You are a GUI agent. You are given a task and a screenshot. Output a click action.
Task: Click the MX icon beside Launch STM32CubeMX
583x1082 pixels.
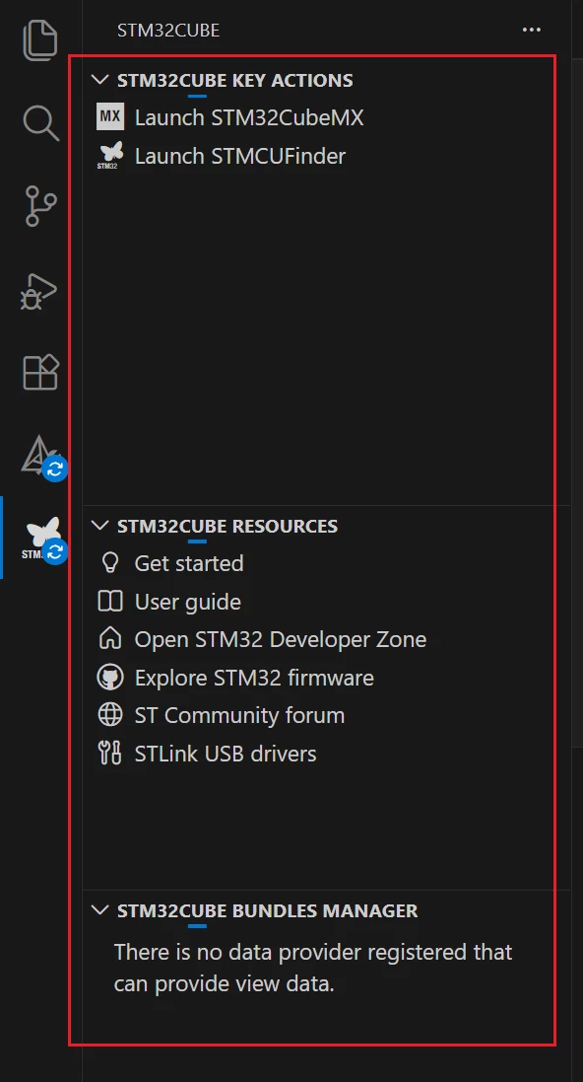pyautogui.click(x=110, y=117)
